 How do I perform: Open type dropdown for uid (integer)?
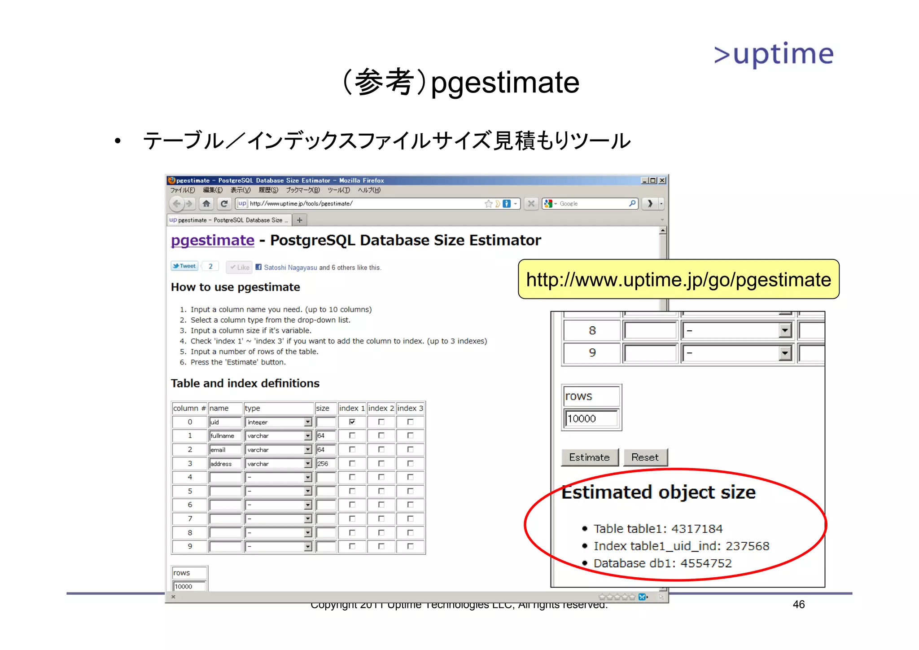(279, 422)
